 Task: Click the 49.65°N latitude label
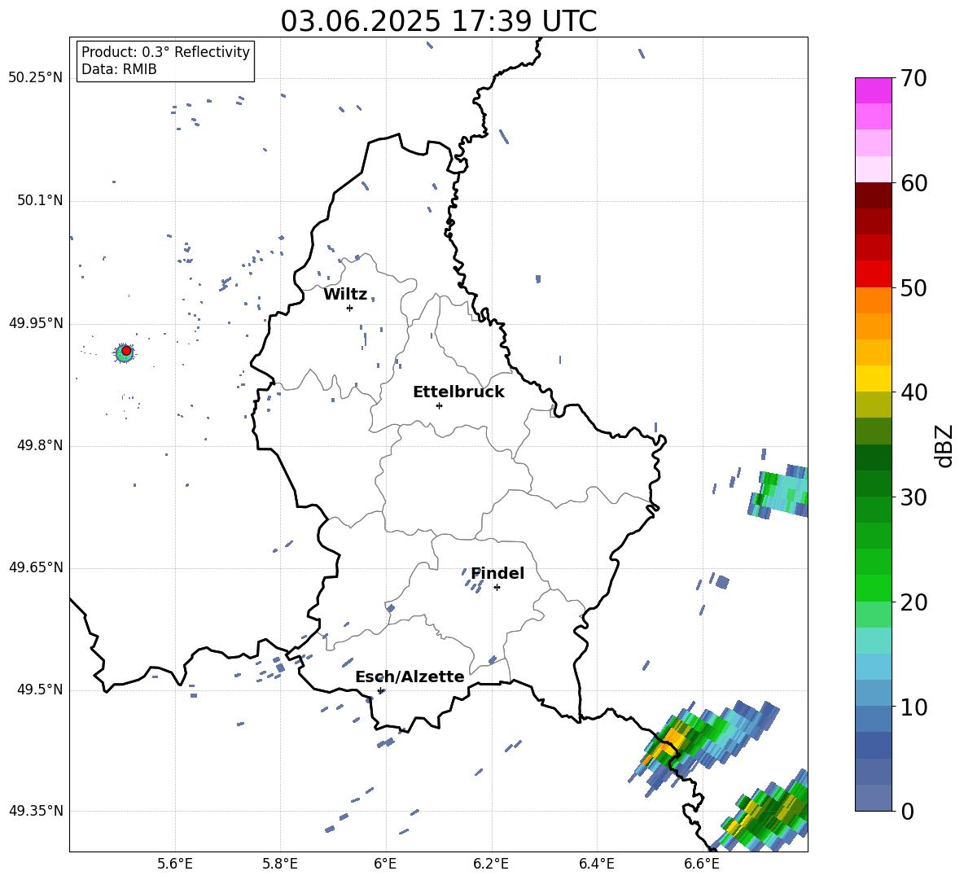click(x=36, y=567)
